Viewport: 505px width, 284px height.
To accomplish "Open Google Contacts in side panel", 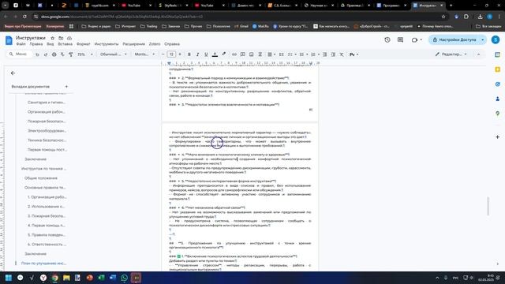I will (498, 99).
